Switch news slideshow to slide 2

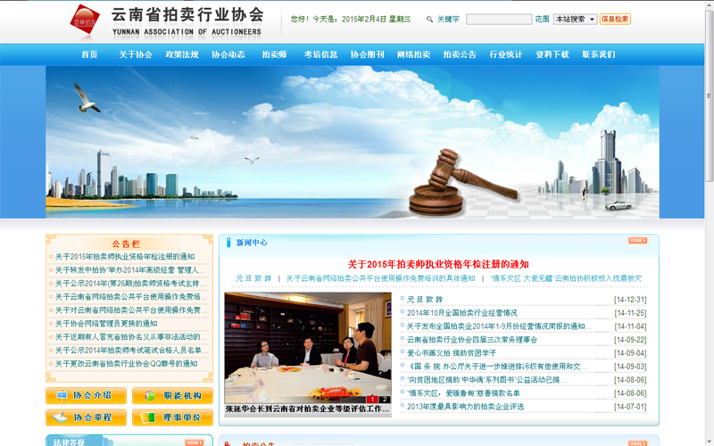(x=384, y=399)
